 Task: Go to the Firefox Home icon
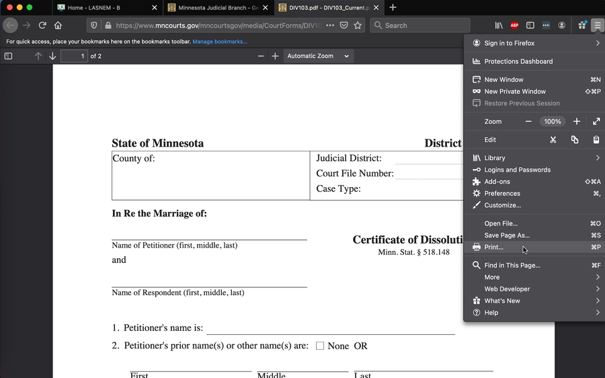coord(58,26)
